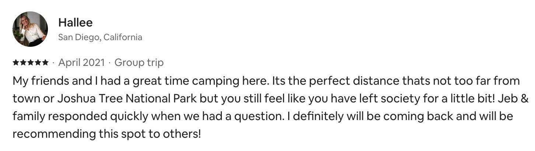Click the second rating star

click(23, 63)
